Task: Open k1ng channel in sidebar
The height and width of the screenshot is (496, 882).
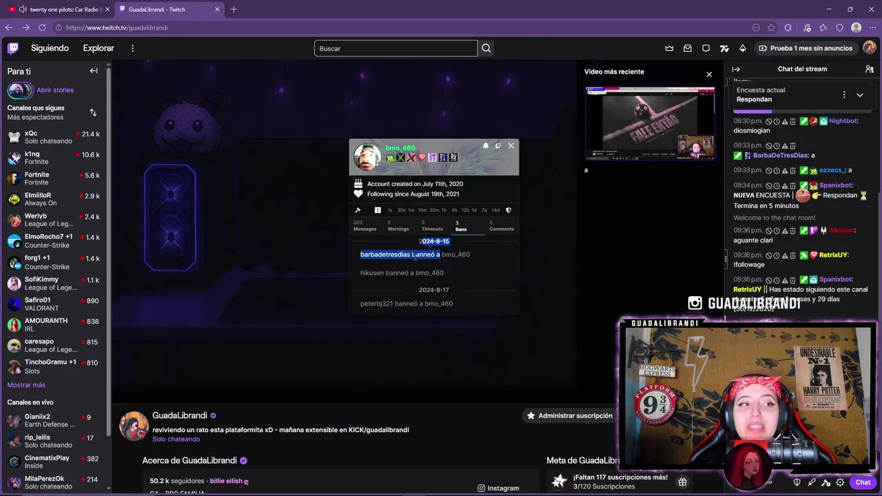Action: click(x=54, y=158)
